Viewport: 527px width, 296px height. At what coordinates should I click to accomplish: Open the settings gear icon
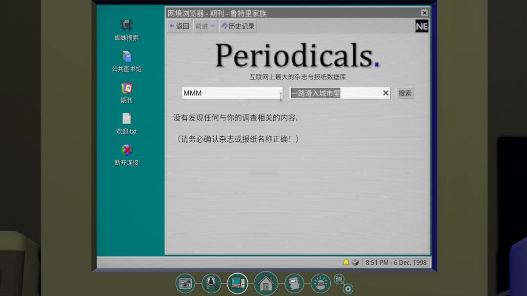point(348,289)
